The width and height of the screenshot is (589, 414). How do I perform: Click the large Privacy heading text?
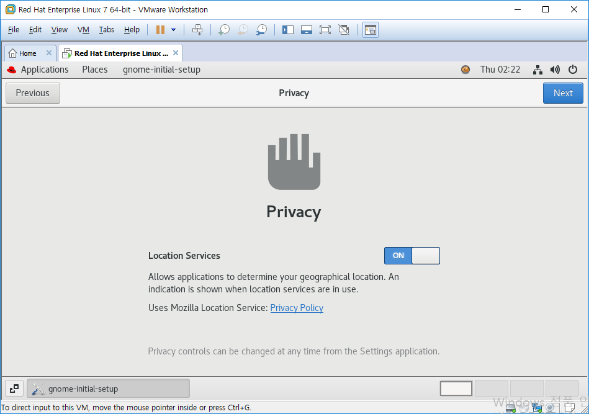[294, 212]
